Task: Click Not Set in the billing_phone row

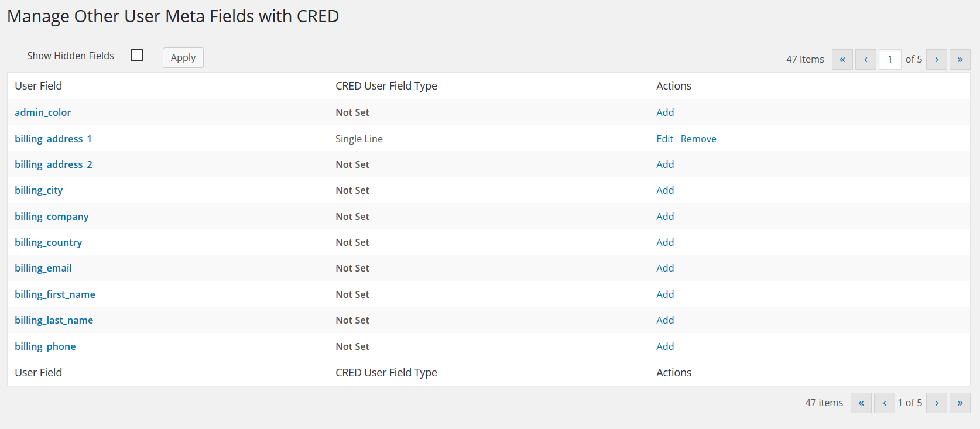Action: (352, 346)
